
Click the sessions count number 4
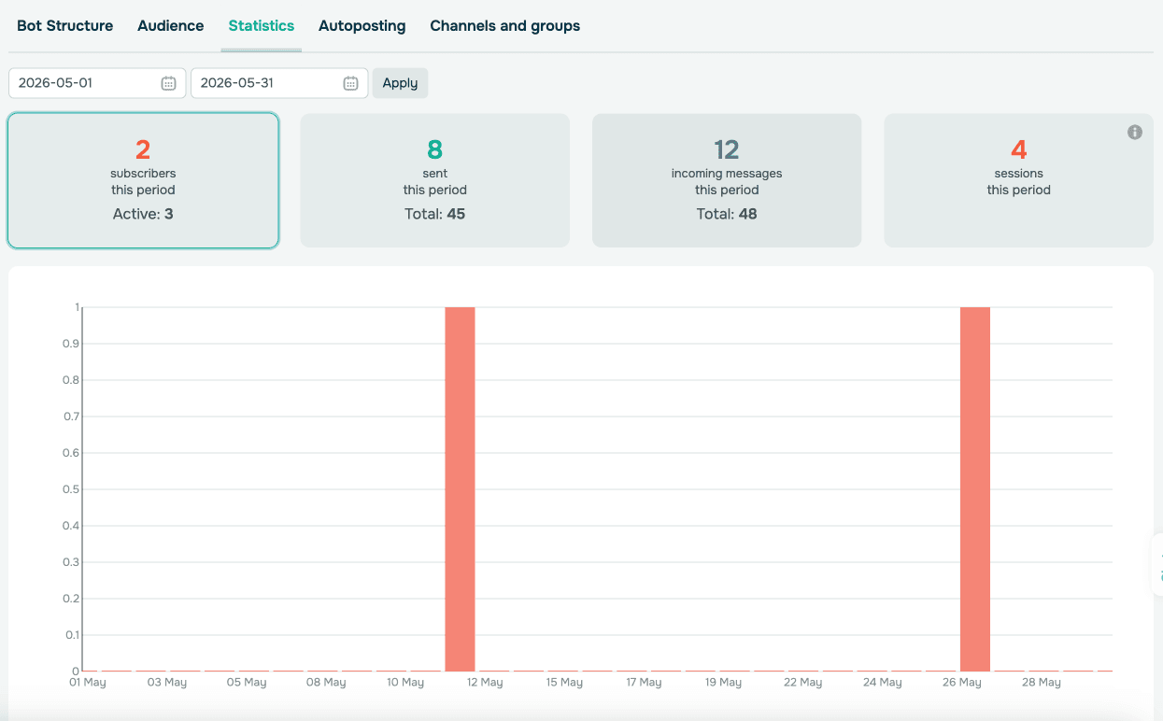pyautogui.click(x=1019, y=149)
